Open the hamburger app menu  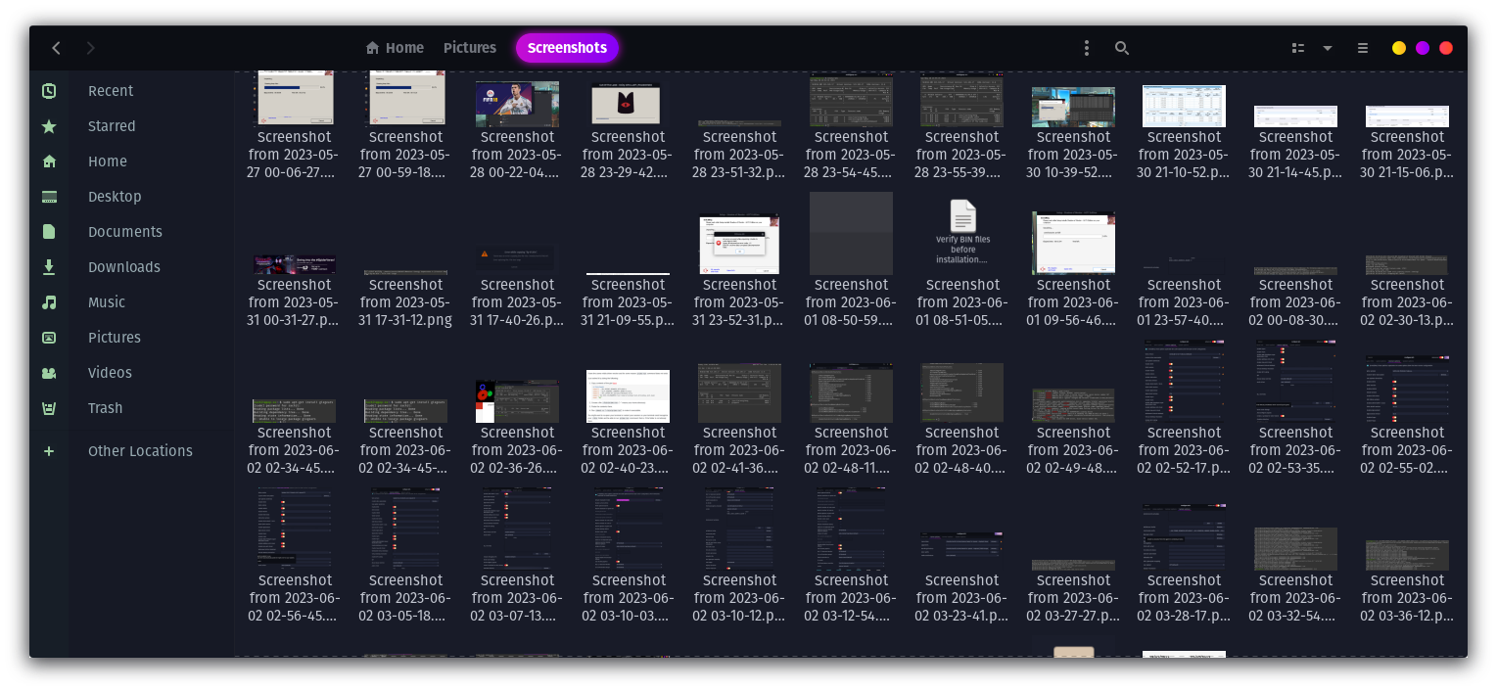(1362, 48)
